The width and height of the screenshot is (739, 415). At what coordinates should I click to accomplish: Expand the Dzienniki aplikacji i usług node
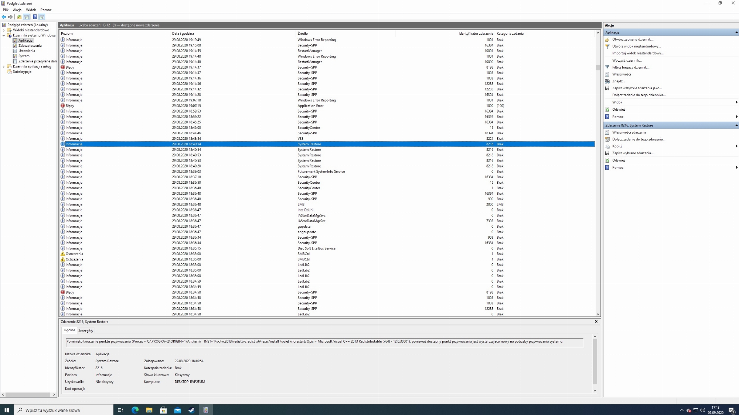[4, 67]
